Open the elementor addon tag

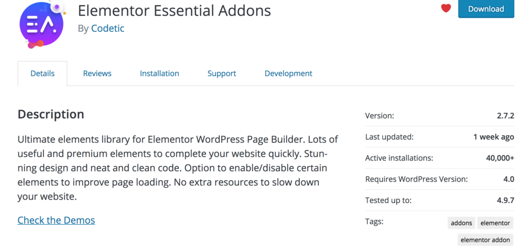pos(485,240)
